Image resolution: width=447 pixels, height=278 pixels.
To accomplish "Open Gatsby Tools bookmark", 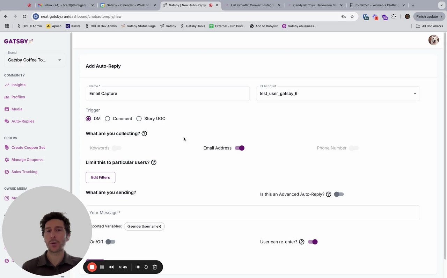I will pyautogui.click(x=193, y=26).
